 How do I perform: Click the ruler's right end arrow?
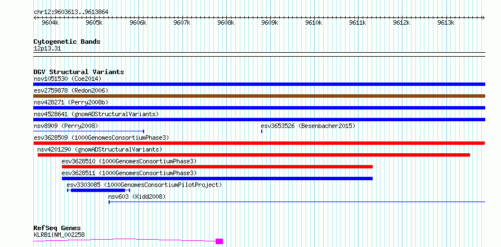click(484, 17)
